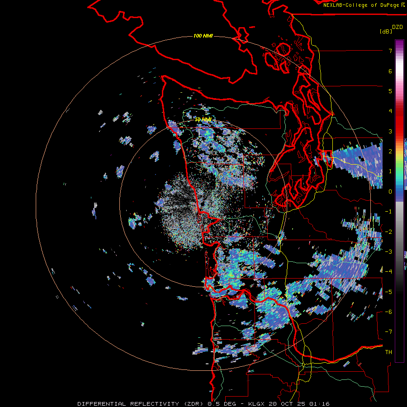Click the -7 value on color scale
Screen dimensions: 407x407
[x=388, y=332]
